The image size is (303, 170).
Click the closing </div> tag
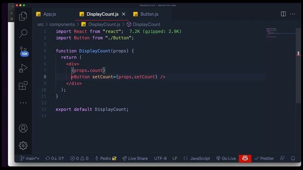coord(74,84)
